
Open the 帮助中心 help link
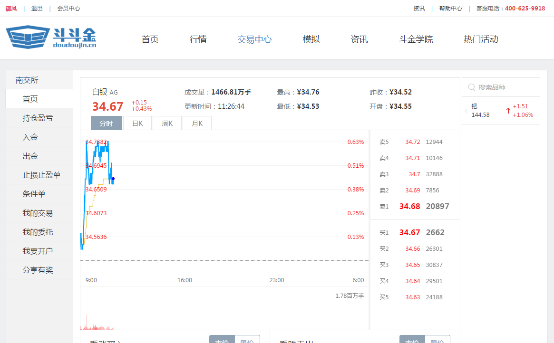[450, 8]
